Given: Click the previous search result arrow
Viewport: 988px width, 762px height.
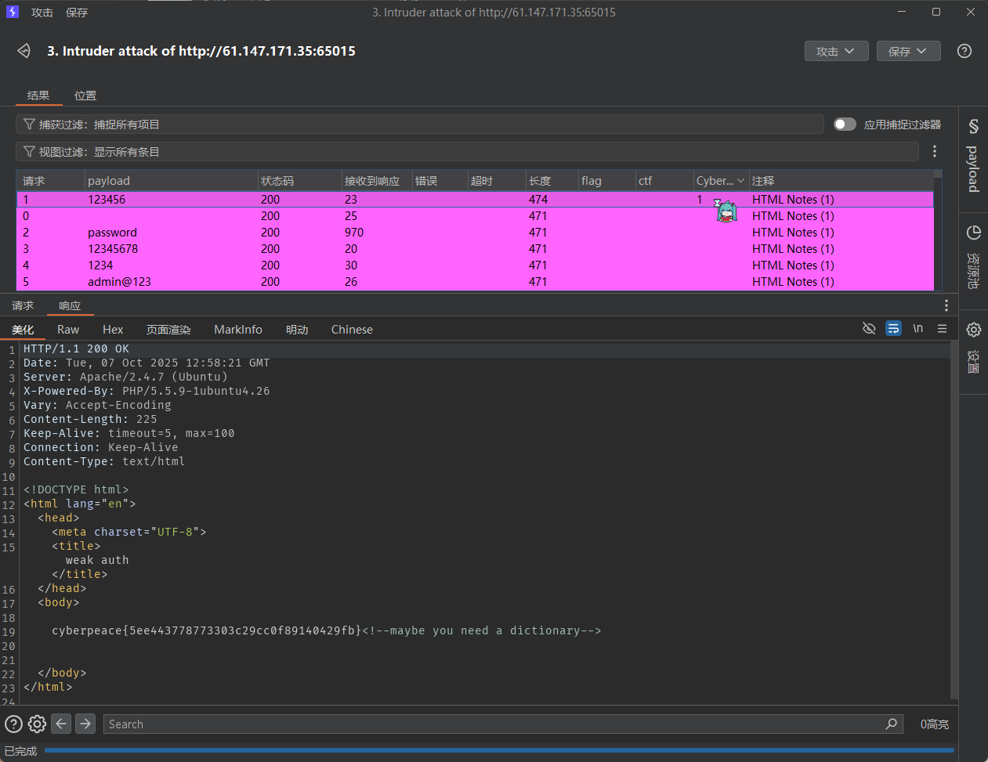Looking at the screenshot, I should [61, 724].
